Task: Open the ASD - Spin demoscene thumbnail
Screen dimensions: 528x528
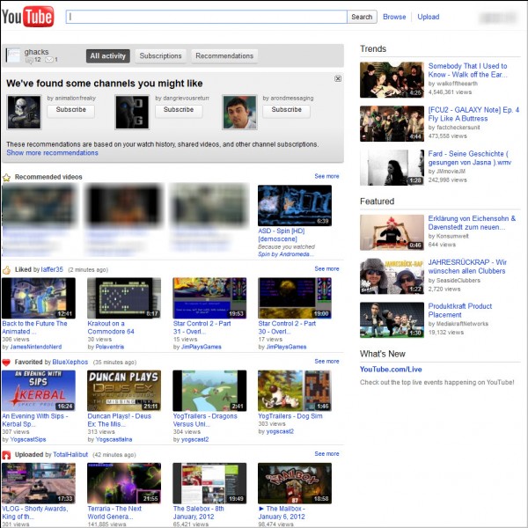Action: click(295, 205)
